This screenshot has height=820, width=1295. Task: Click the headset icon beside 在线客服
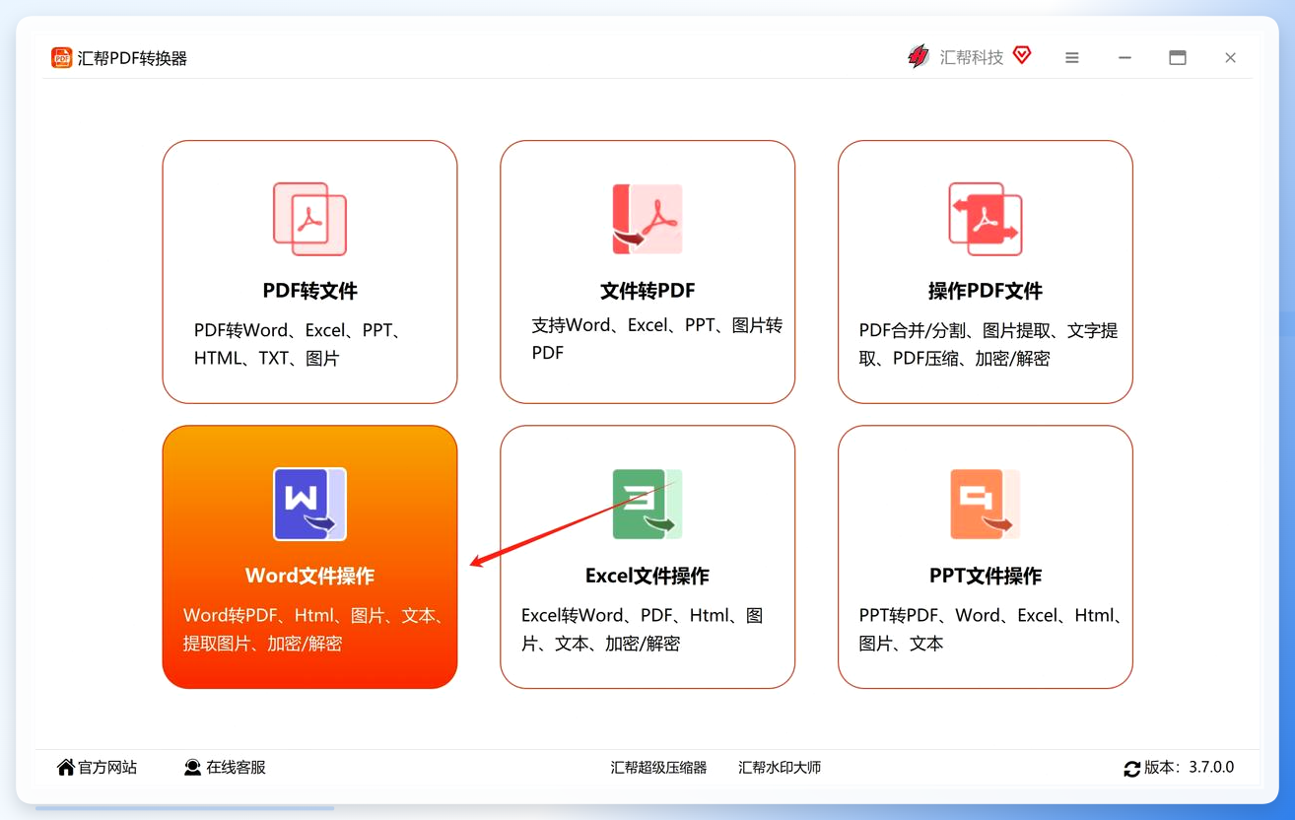pyautogui.click(x=192, y=767)
